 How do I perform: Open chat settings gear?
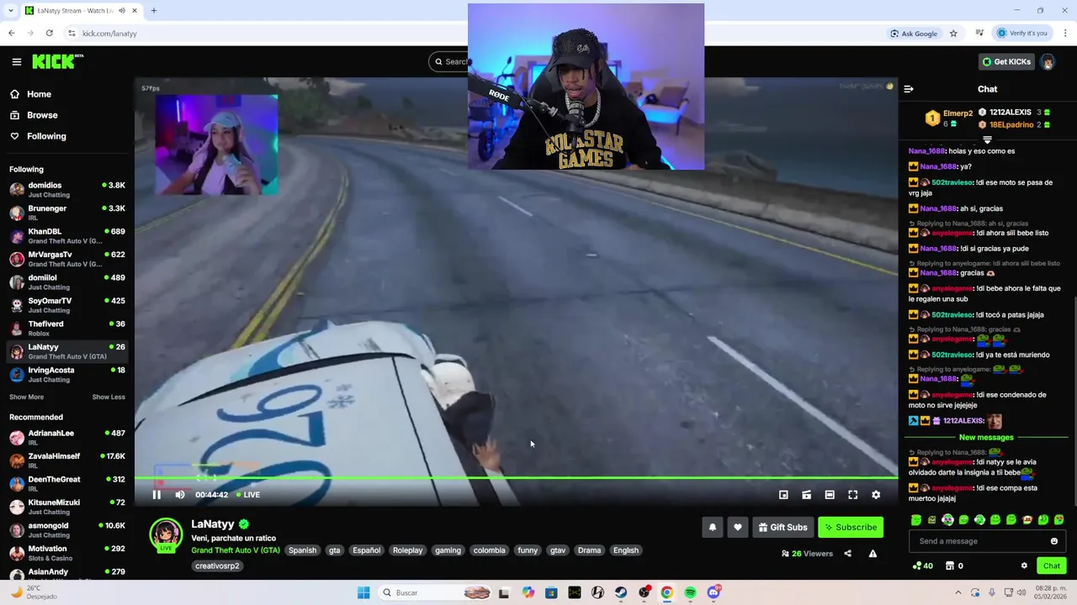(1024, 566)
